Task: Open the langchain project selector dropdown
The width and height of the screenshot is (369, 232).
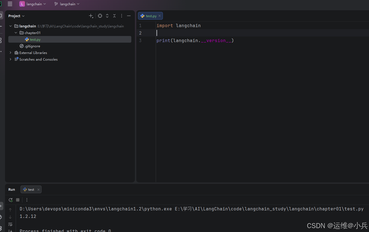Action: [x=33, y=4]
